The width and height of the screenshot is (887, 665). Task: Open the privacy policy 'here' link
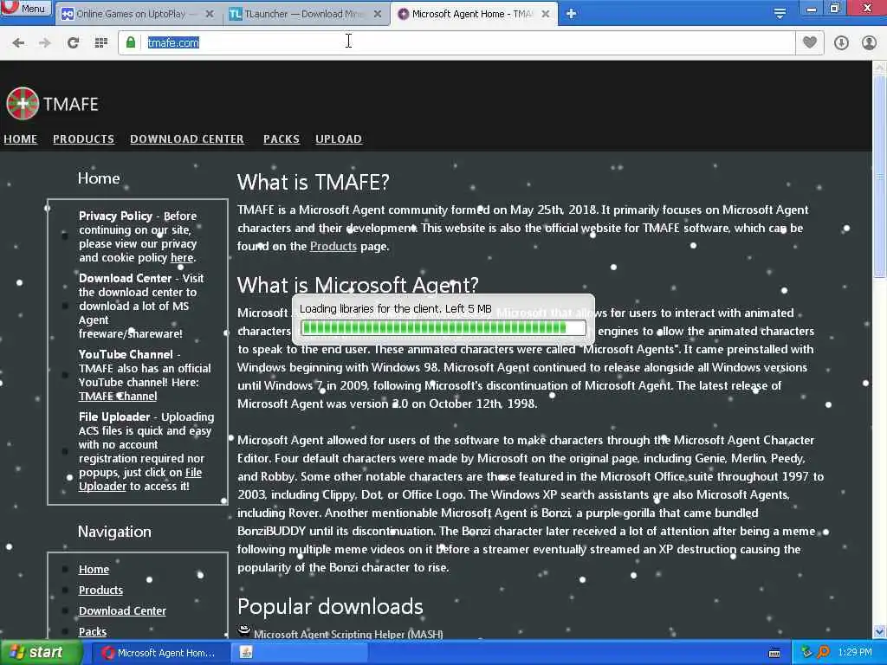click(x=182, y=258)
